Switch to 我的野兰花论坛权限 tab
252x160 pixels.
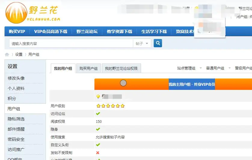tap(121, 68)
